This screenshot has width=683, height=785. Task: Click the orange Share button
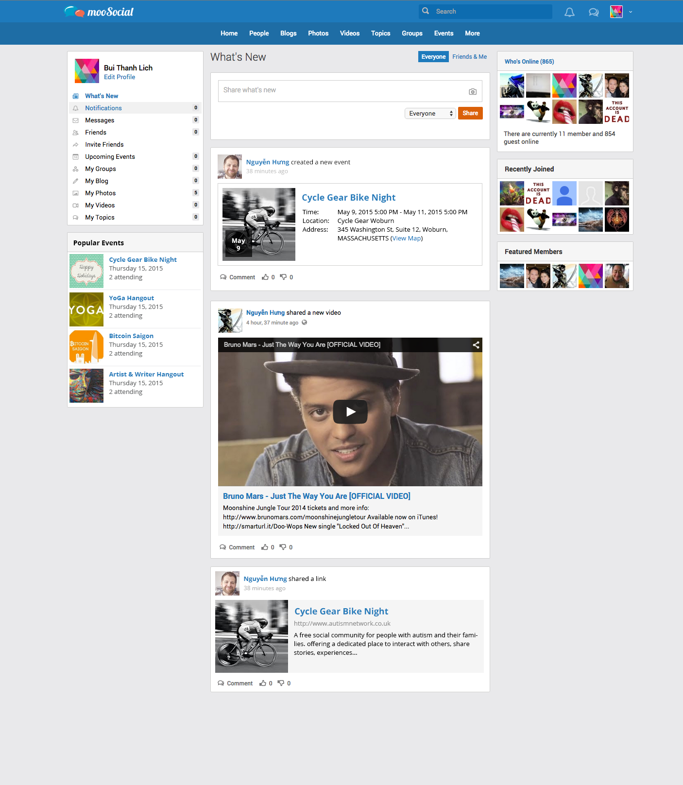click(x=470, y=113)
